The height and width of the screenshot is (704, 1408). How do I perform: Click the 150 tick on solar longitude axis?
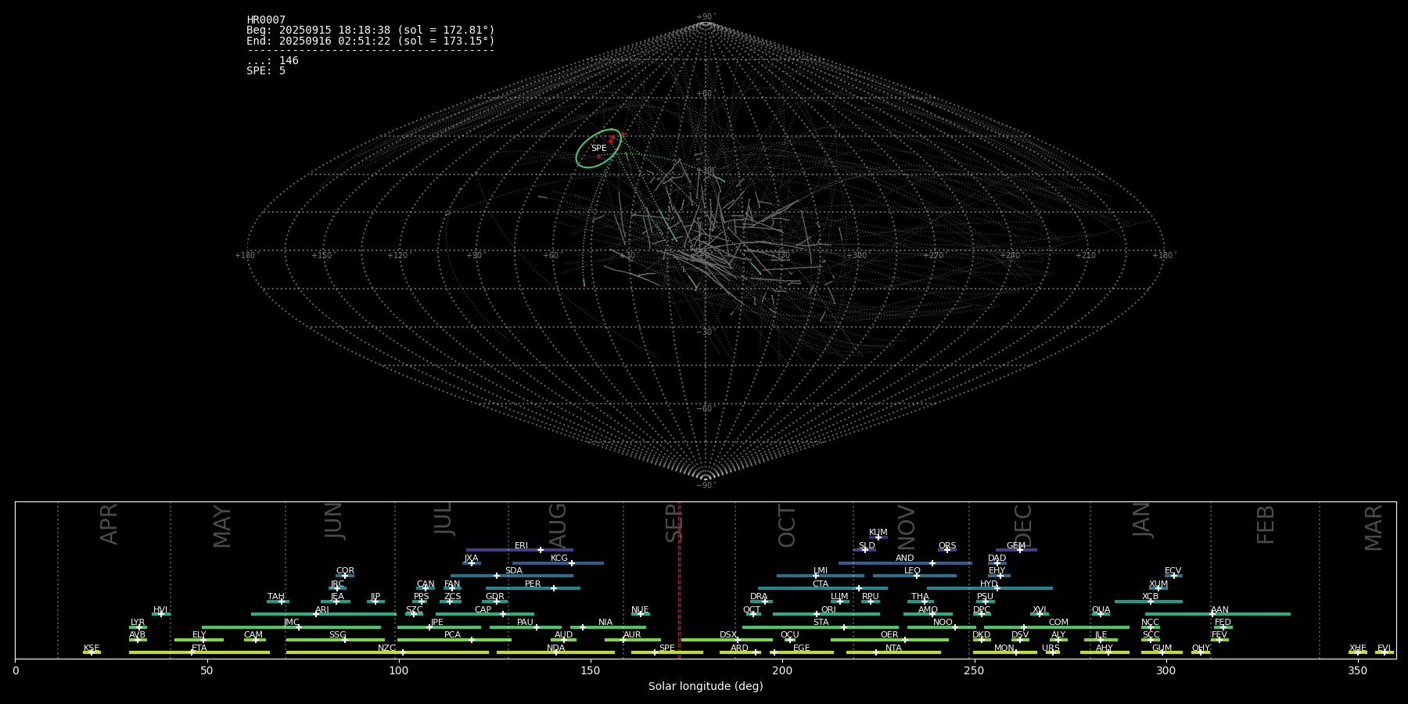[x=591, y=670]
